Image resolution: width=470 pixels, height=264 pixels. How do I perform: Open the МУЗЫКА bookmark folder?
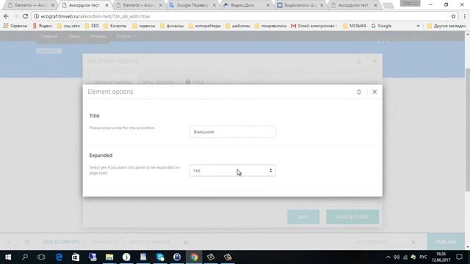355,26
